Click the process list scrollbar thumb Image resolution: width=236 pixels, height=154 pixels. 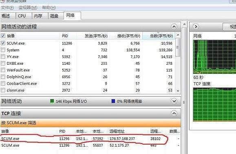(x=178, y=47)
